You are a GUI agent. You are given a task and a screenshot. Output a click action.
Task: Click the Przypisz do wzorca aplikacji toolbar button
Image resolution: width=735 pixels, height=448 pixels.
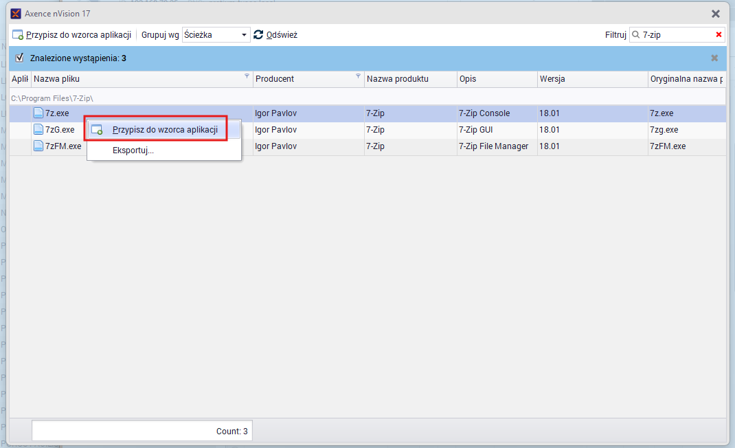coord(71,34)
